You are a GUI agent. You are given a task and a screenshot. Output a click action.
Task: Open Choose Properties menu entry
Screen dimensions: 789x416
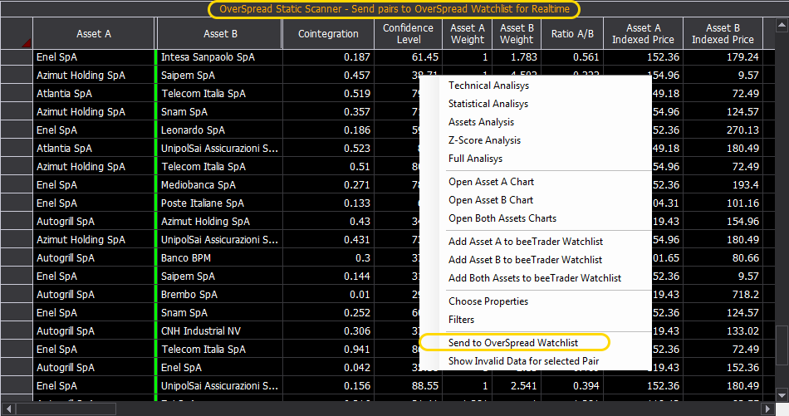[488, 301]
